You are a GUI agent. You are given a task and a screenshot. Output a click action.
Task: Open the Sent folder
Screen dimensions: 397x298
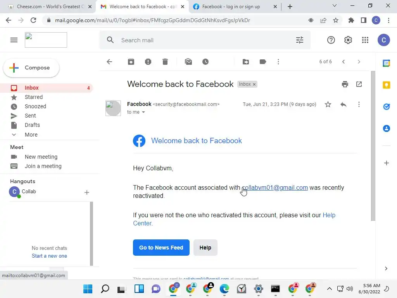click(30, 116)
